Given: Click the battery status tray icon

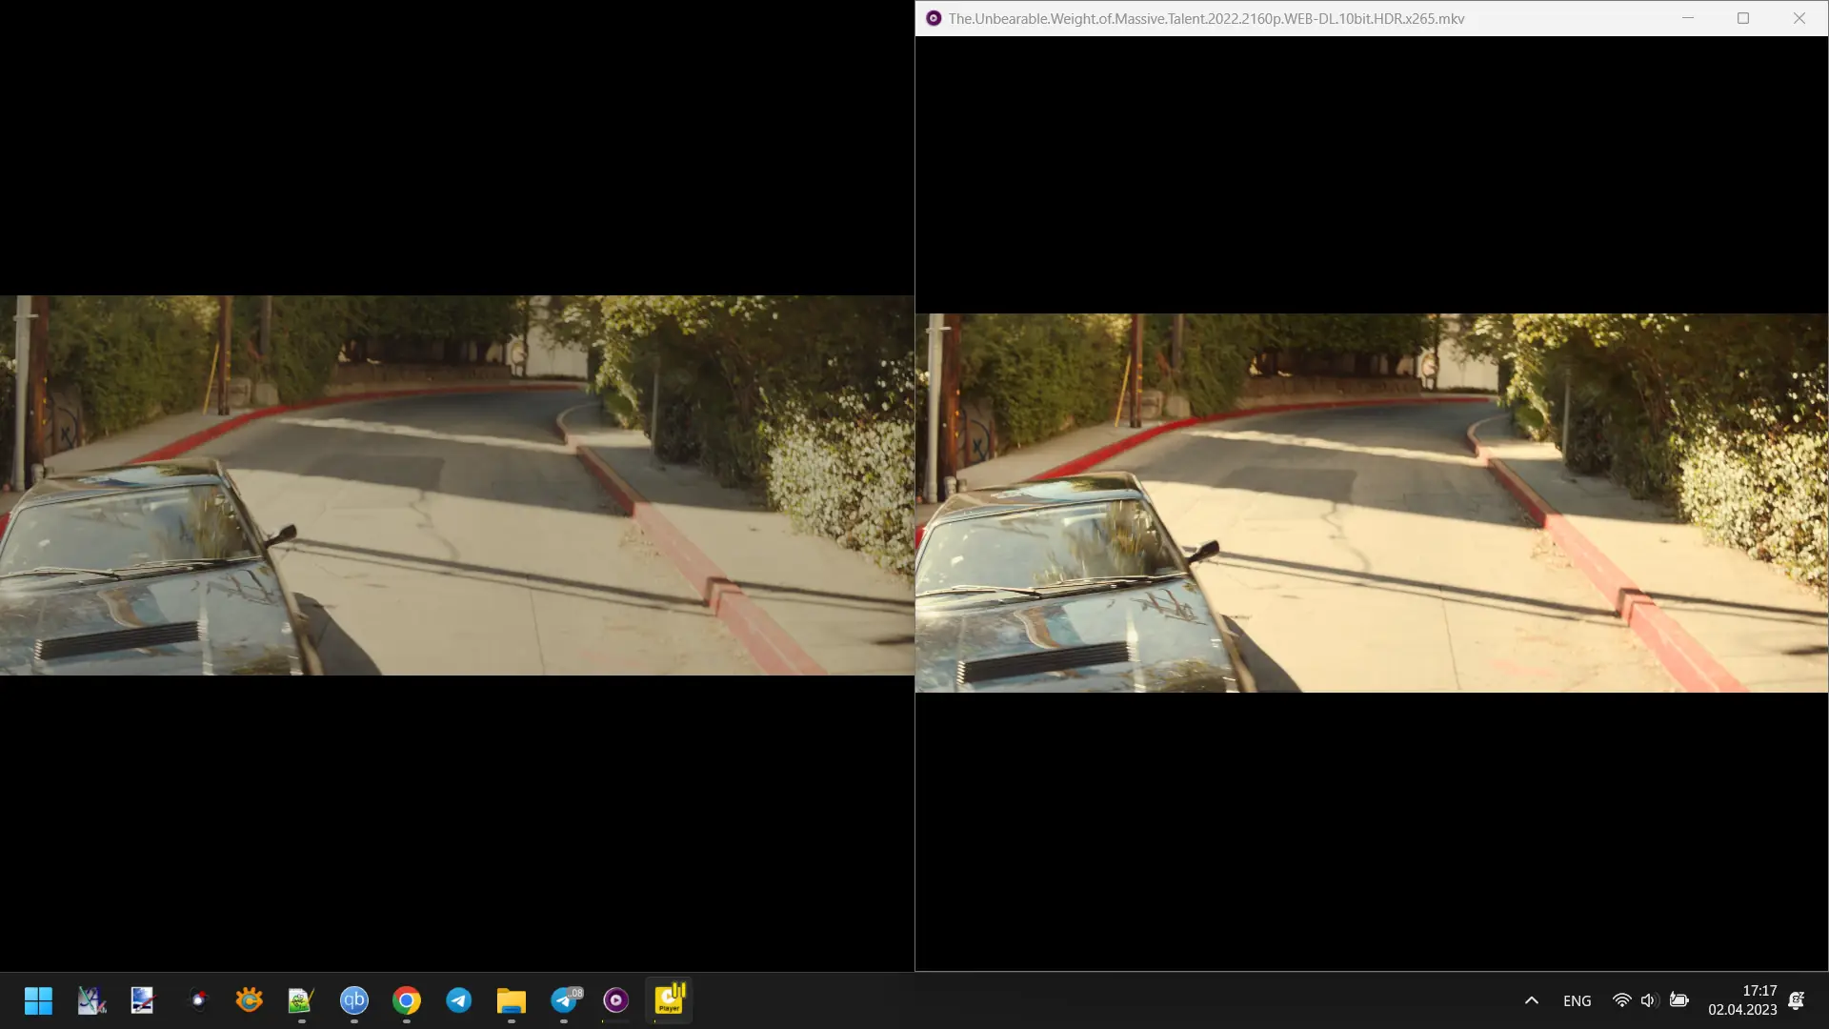Looking at the screenshot, I should point(1679,1000).
